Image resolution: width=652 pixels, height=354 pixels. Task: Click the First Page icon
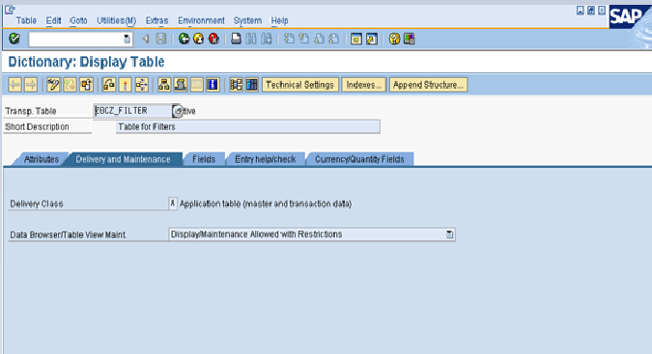[x=289, y=39]
